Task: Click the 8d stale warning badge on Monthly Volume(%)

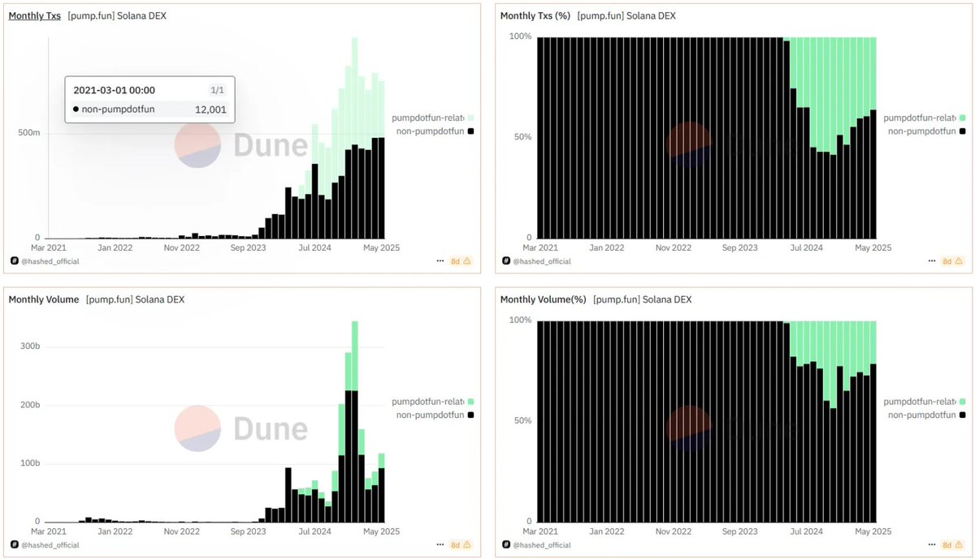Action: (952, 545)
